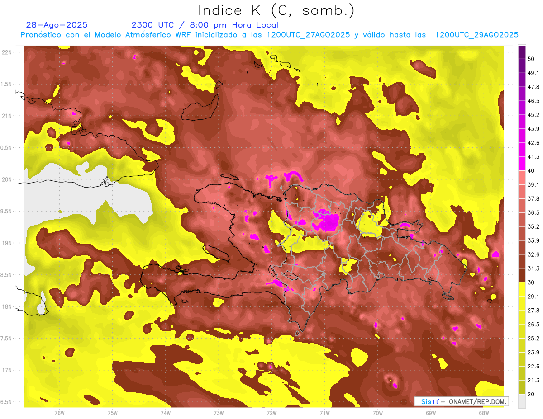This screenshot has width=543, height=419.
Task: Click the "42.6" color bar label
Action: (x=533, y=143)
